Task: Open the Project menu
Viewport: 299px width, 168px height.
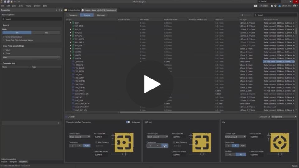Action: (28, 6)
